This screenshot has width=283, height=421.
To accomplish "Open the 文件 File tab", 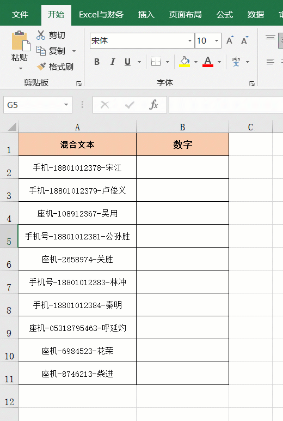I will click(x=20, y=15).
